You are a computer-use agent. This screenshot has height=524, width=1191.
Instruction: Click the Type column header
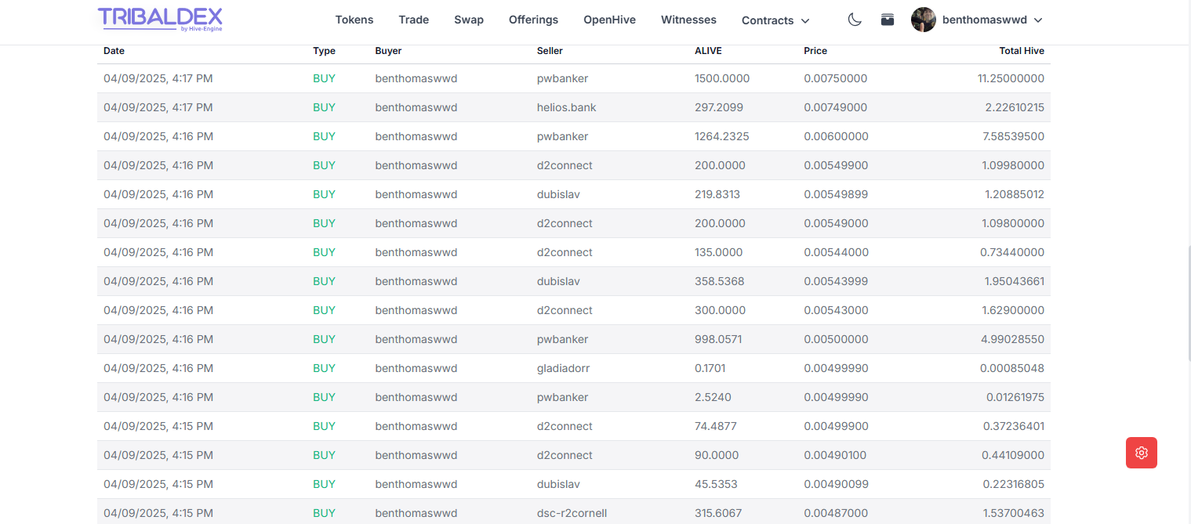324,51
